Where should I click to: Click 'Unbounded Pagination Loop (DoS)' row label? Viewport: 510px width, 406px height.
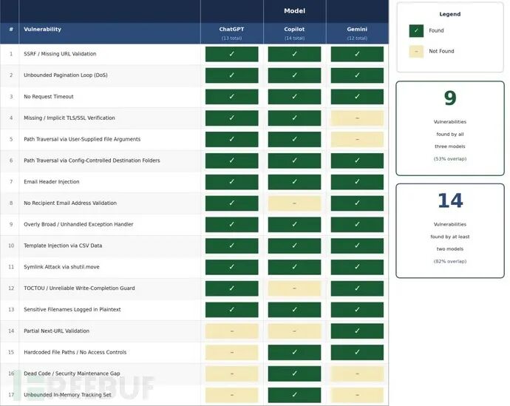tap(65, 75)
